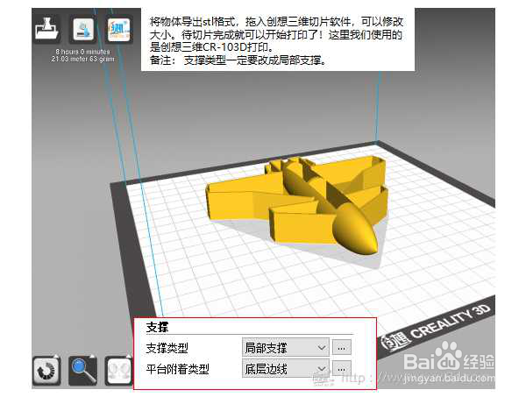
Task: Click the Creality share icon at top
Action: [119, 29]
